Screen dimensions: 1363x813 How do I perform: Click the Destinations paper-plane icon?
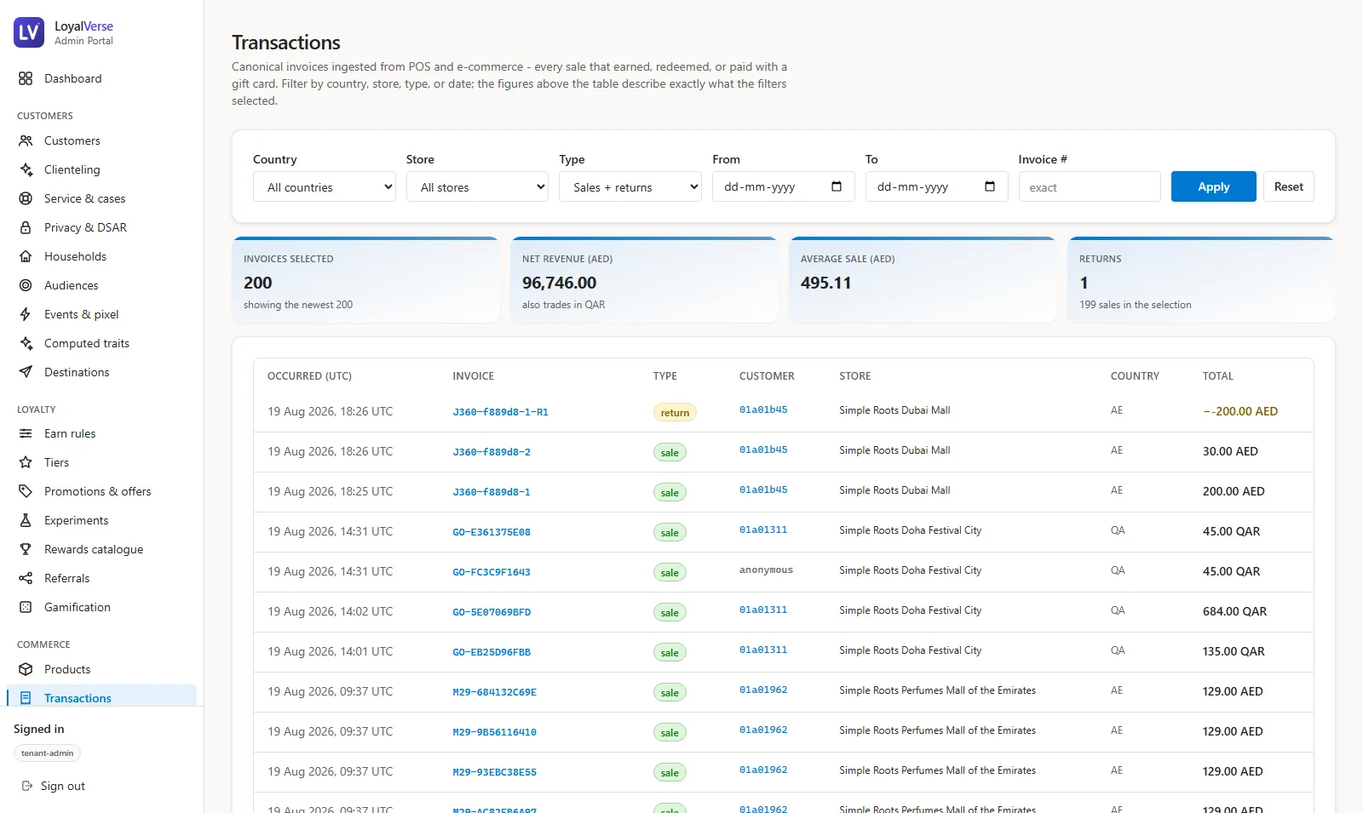(x=26, y=372)
